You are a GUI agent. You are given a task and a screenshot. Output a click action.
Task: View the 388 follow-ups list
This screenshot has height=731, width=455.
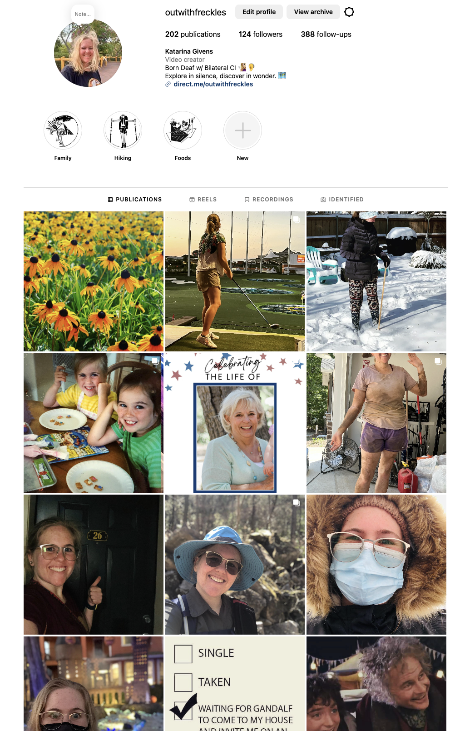(326, 35)
